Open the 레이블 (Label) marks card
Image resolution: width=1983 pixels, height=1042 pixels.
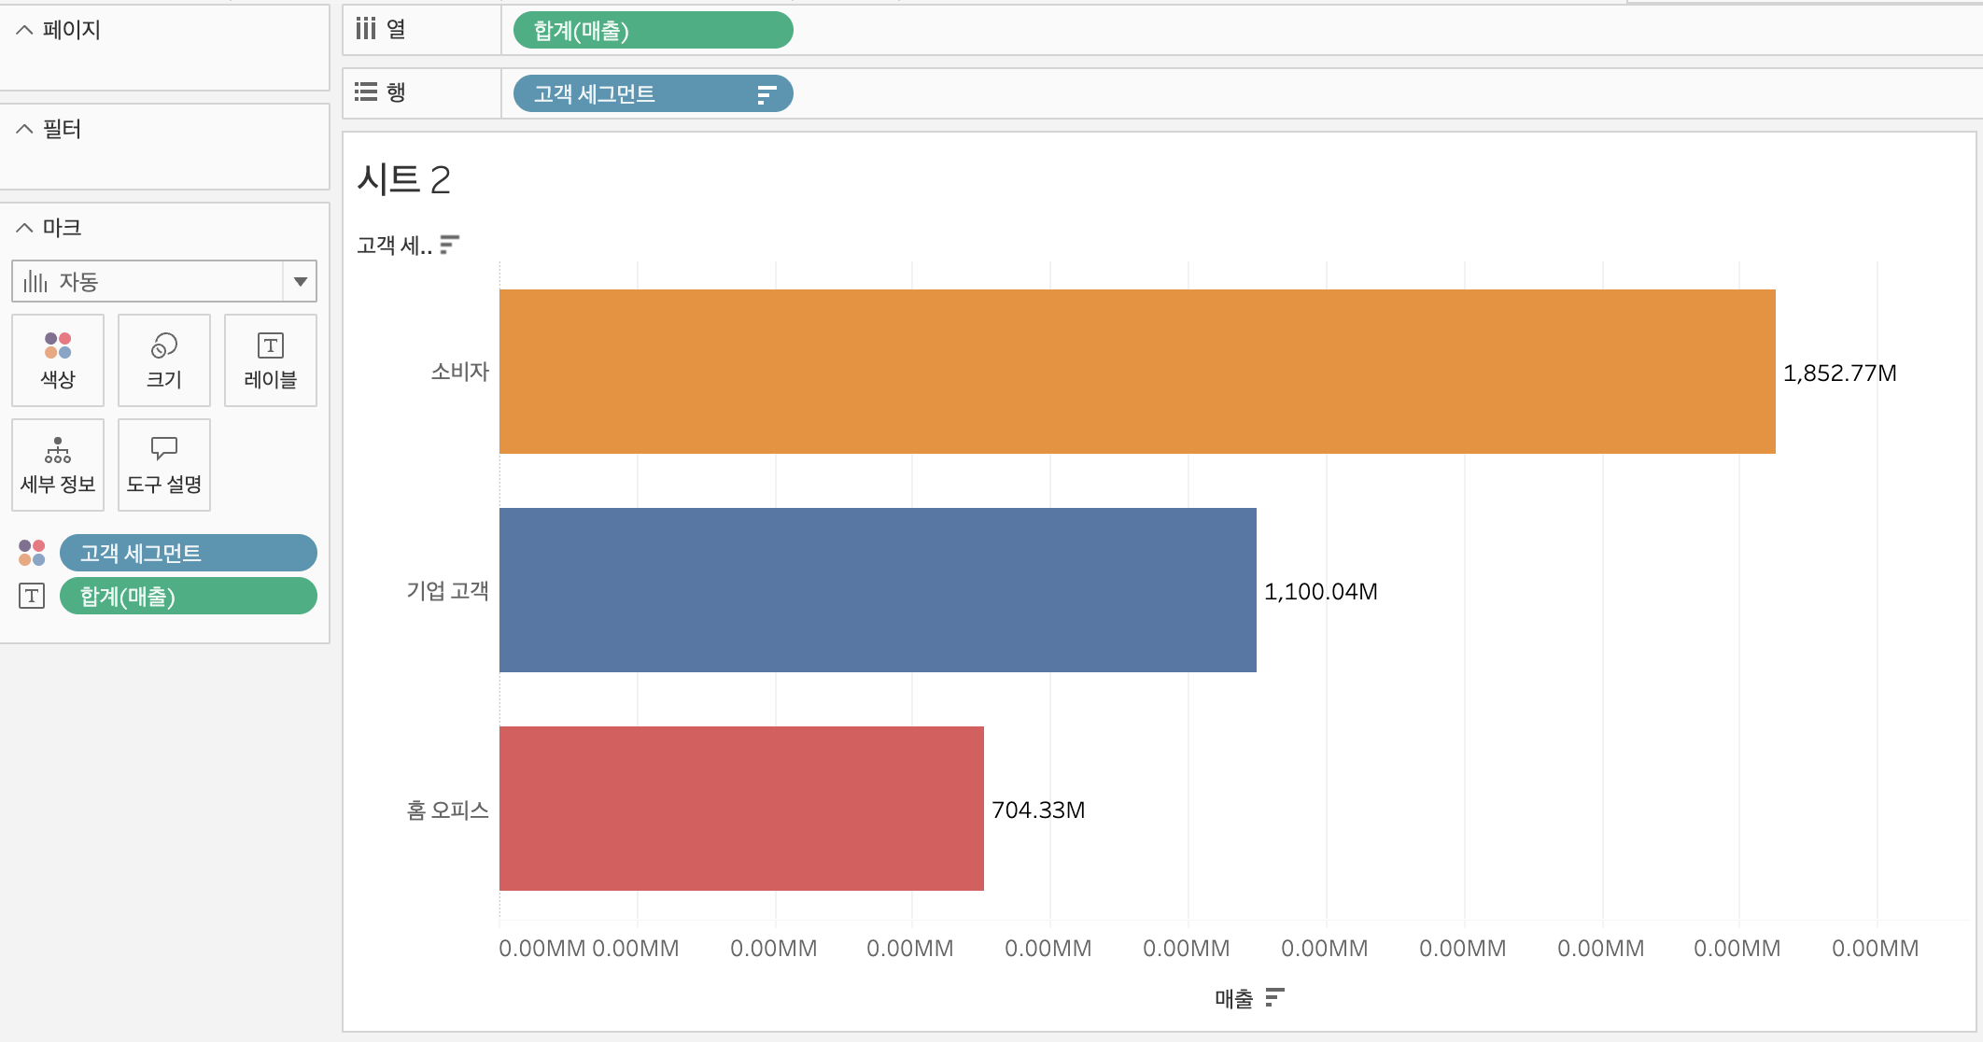click(271, 360)
